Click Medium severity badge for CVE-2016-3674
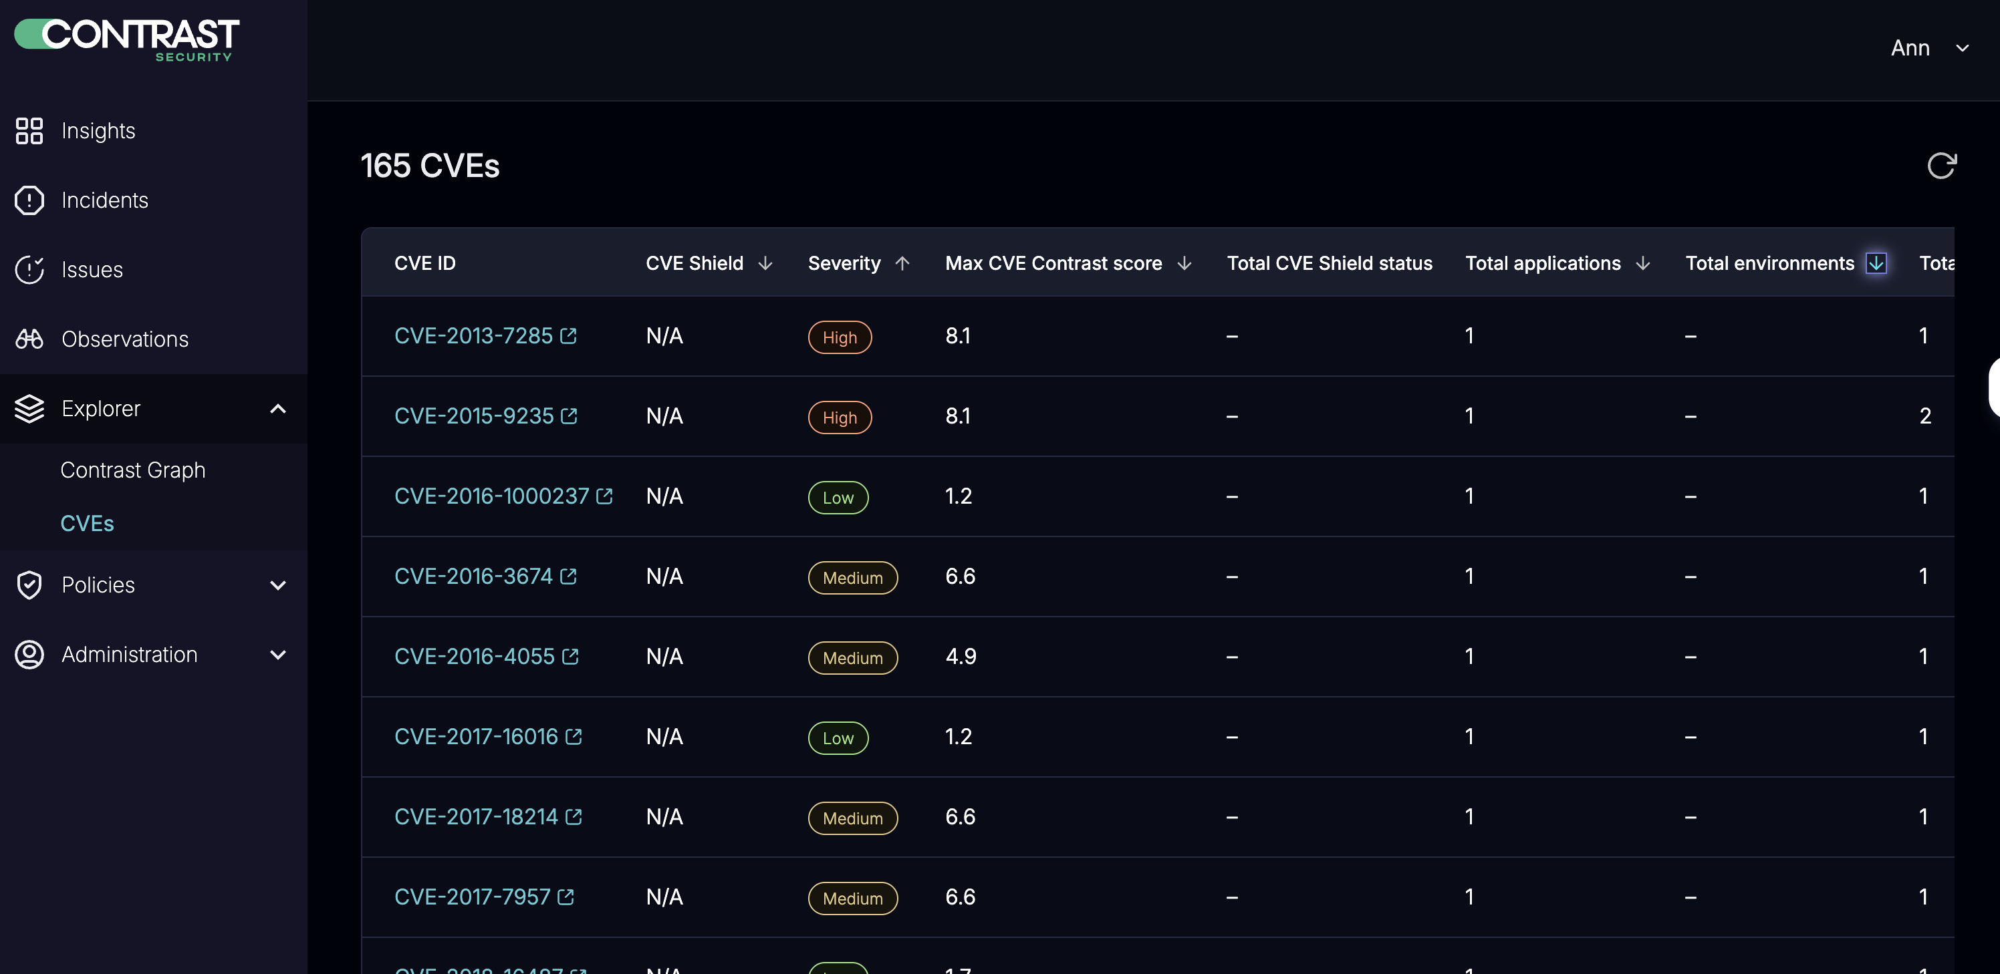 point(853,577)
